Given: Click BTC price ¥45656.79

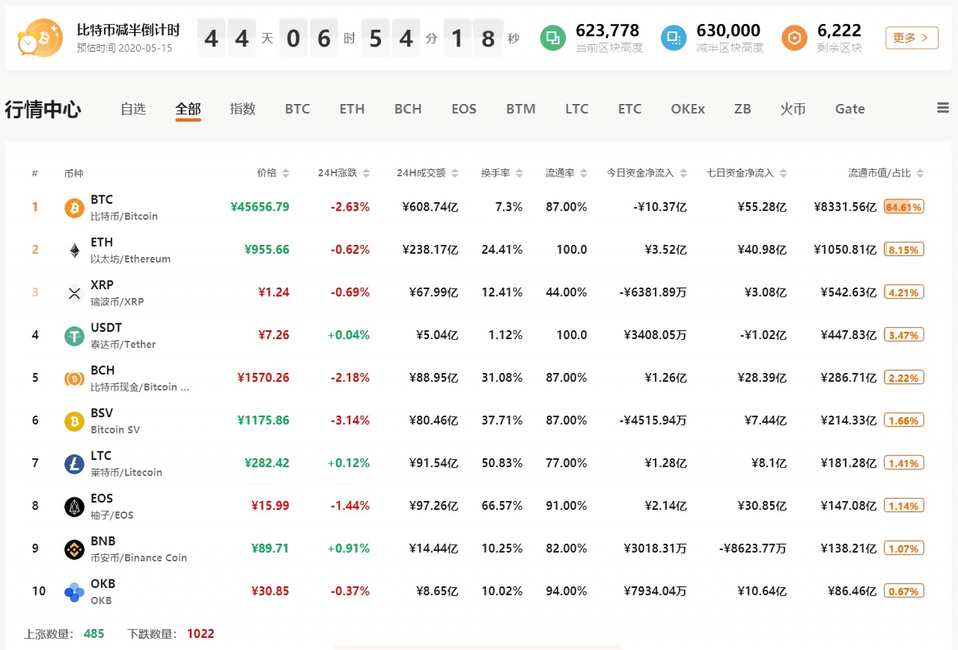Looking at the screenshot, I should click(x=260, y=207).
